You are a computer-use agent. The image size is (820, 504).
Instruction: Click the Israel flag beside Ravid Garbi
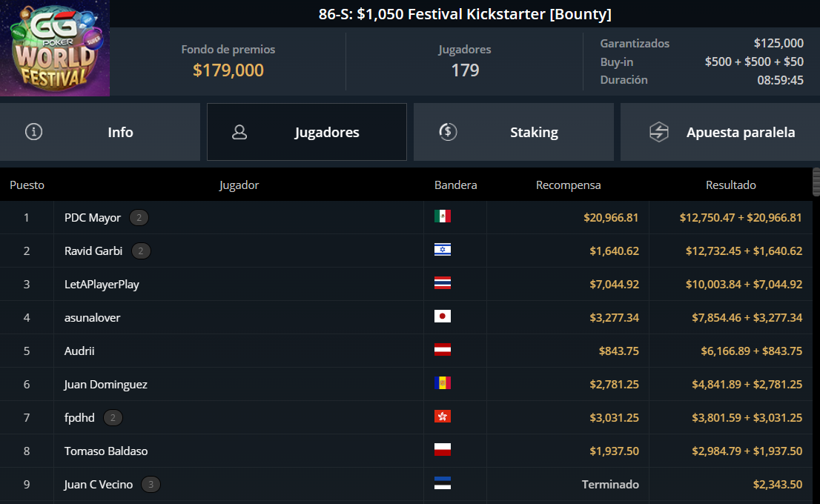click(x=443, y=249)
